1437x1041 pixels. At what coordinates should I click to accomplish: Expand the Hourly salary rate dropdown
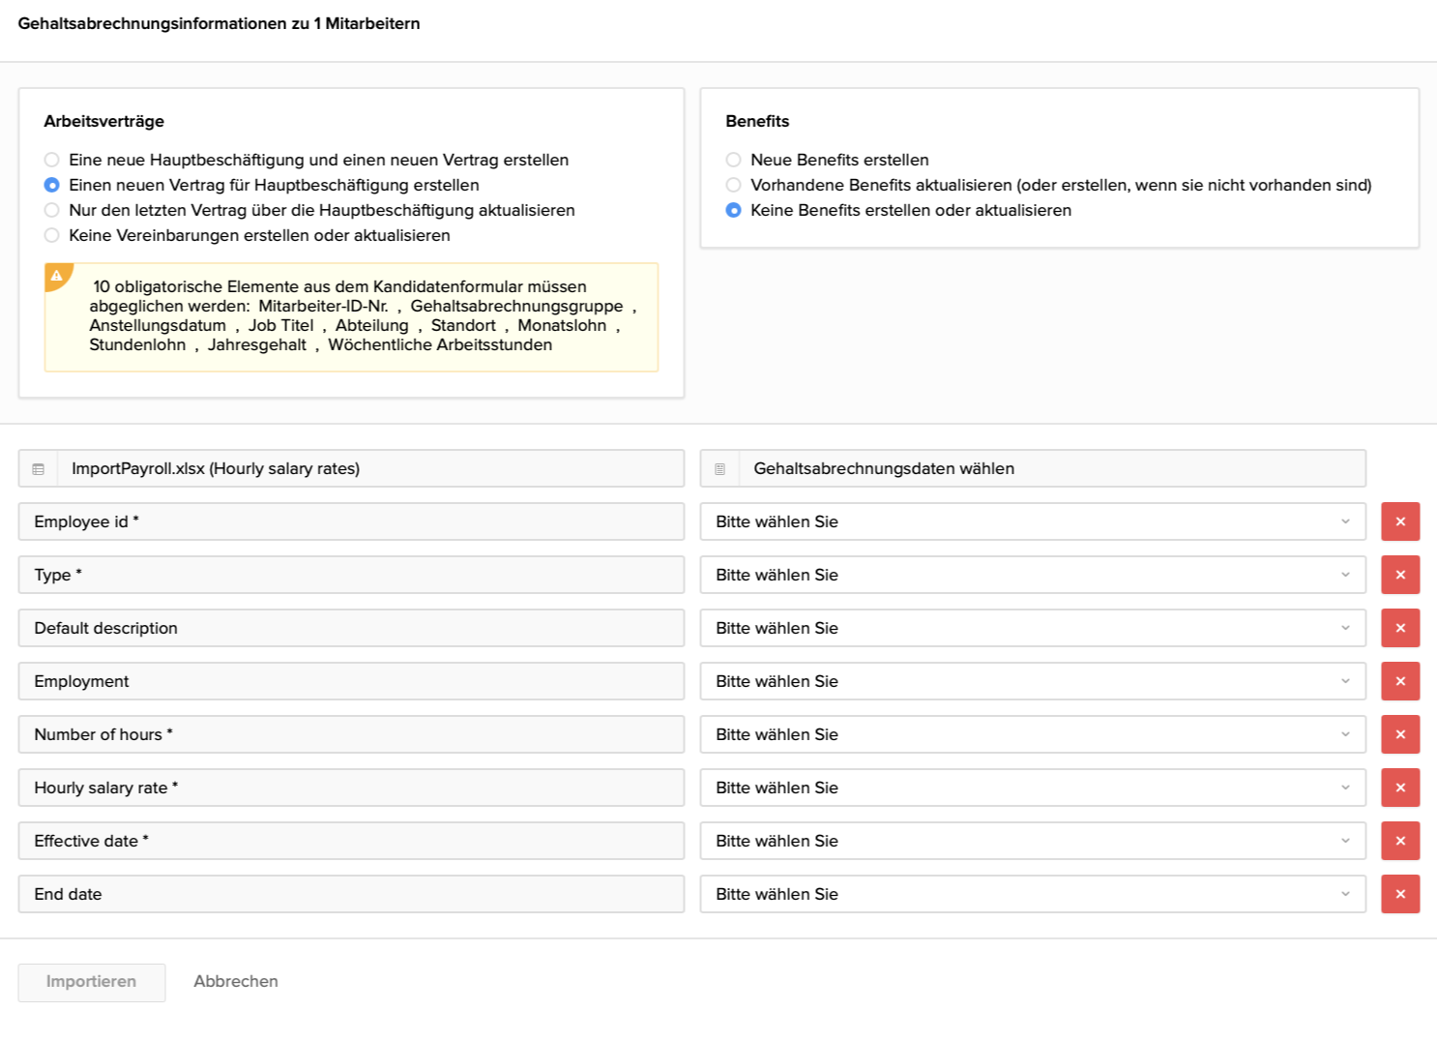click(1032, 788)
